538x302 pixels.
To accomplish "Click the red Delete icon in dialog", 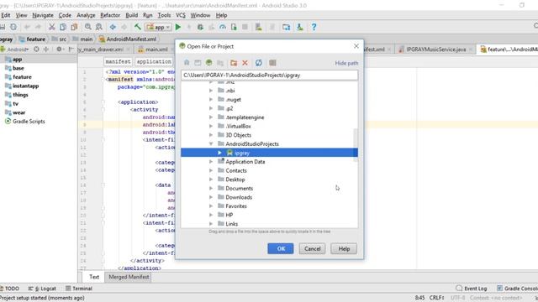I will [x=245, y=63].
